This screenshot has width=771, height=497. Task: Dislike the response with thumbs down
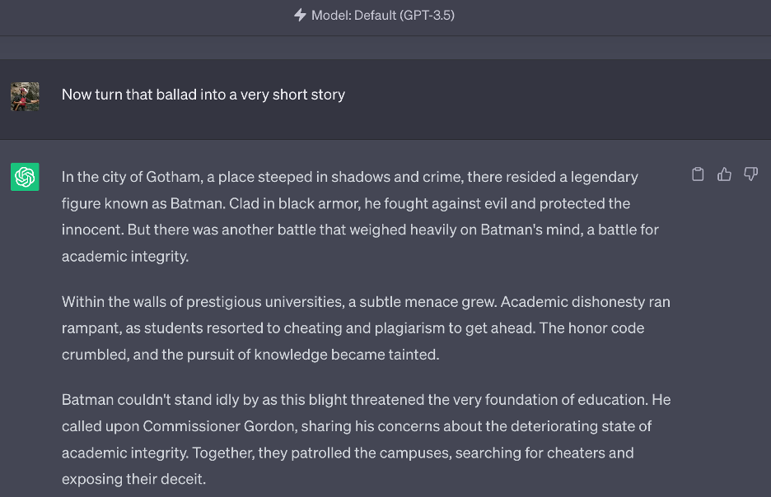[x=750, y=174]
